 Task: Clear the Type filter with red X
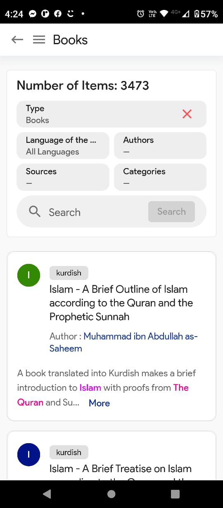pyautogui.click(x=187, y=114)
